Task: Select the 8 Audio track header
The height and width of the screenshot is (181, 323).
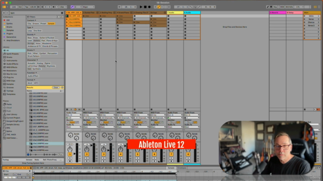Action: 192,13
